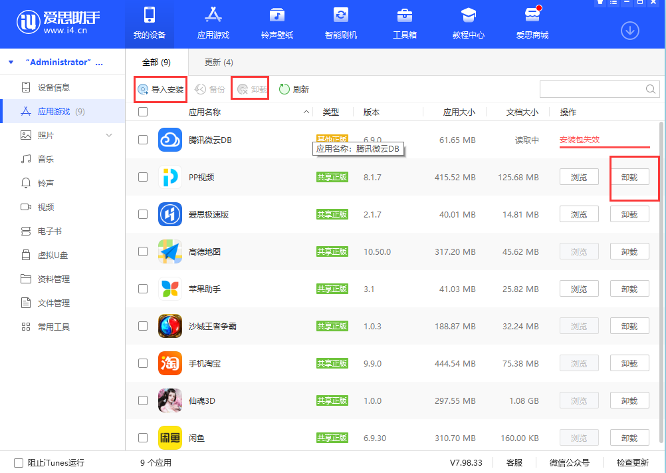Viewport: 666px width, 473px height.
Task: Click the 仙魂3D game icon
Action: click(170, 400)
